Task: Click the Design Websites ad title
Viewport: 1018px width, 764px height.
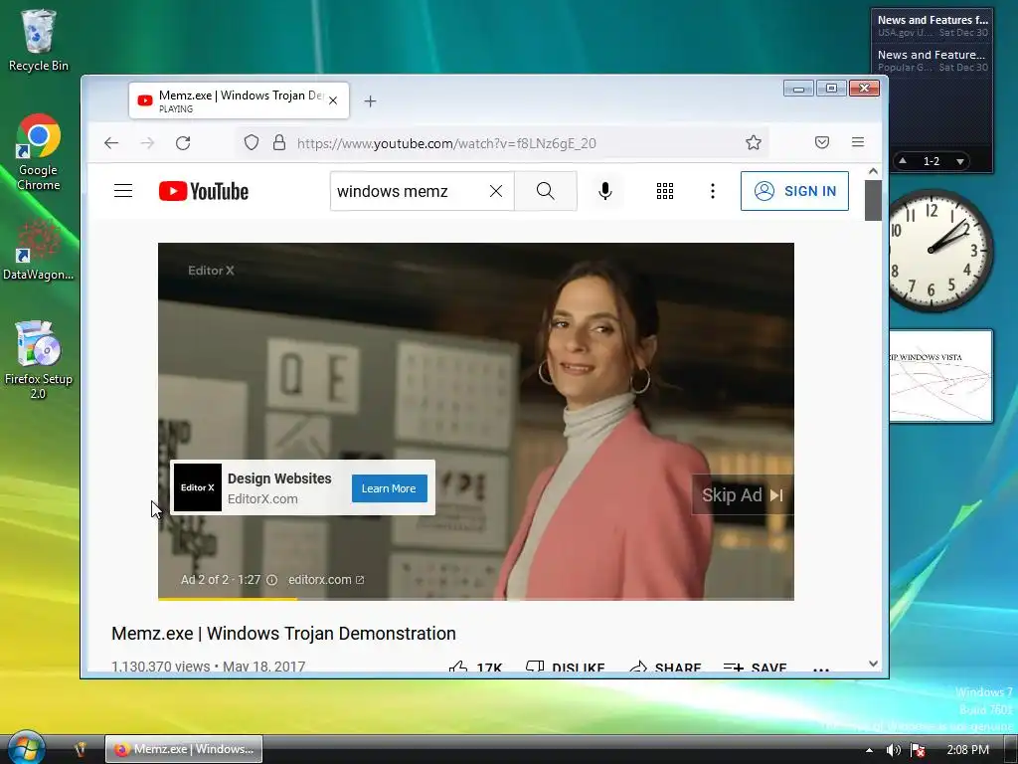Action: coord(279,478)
